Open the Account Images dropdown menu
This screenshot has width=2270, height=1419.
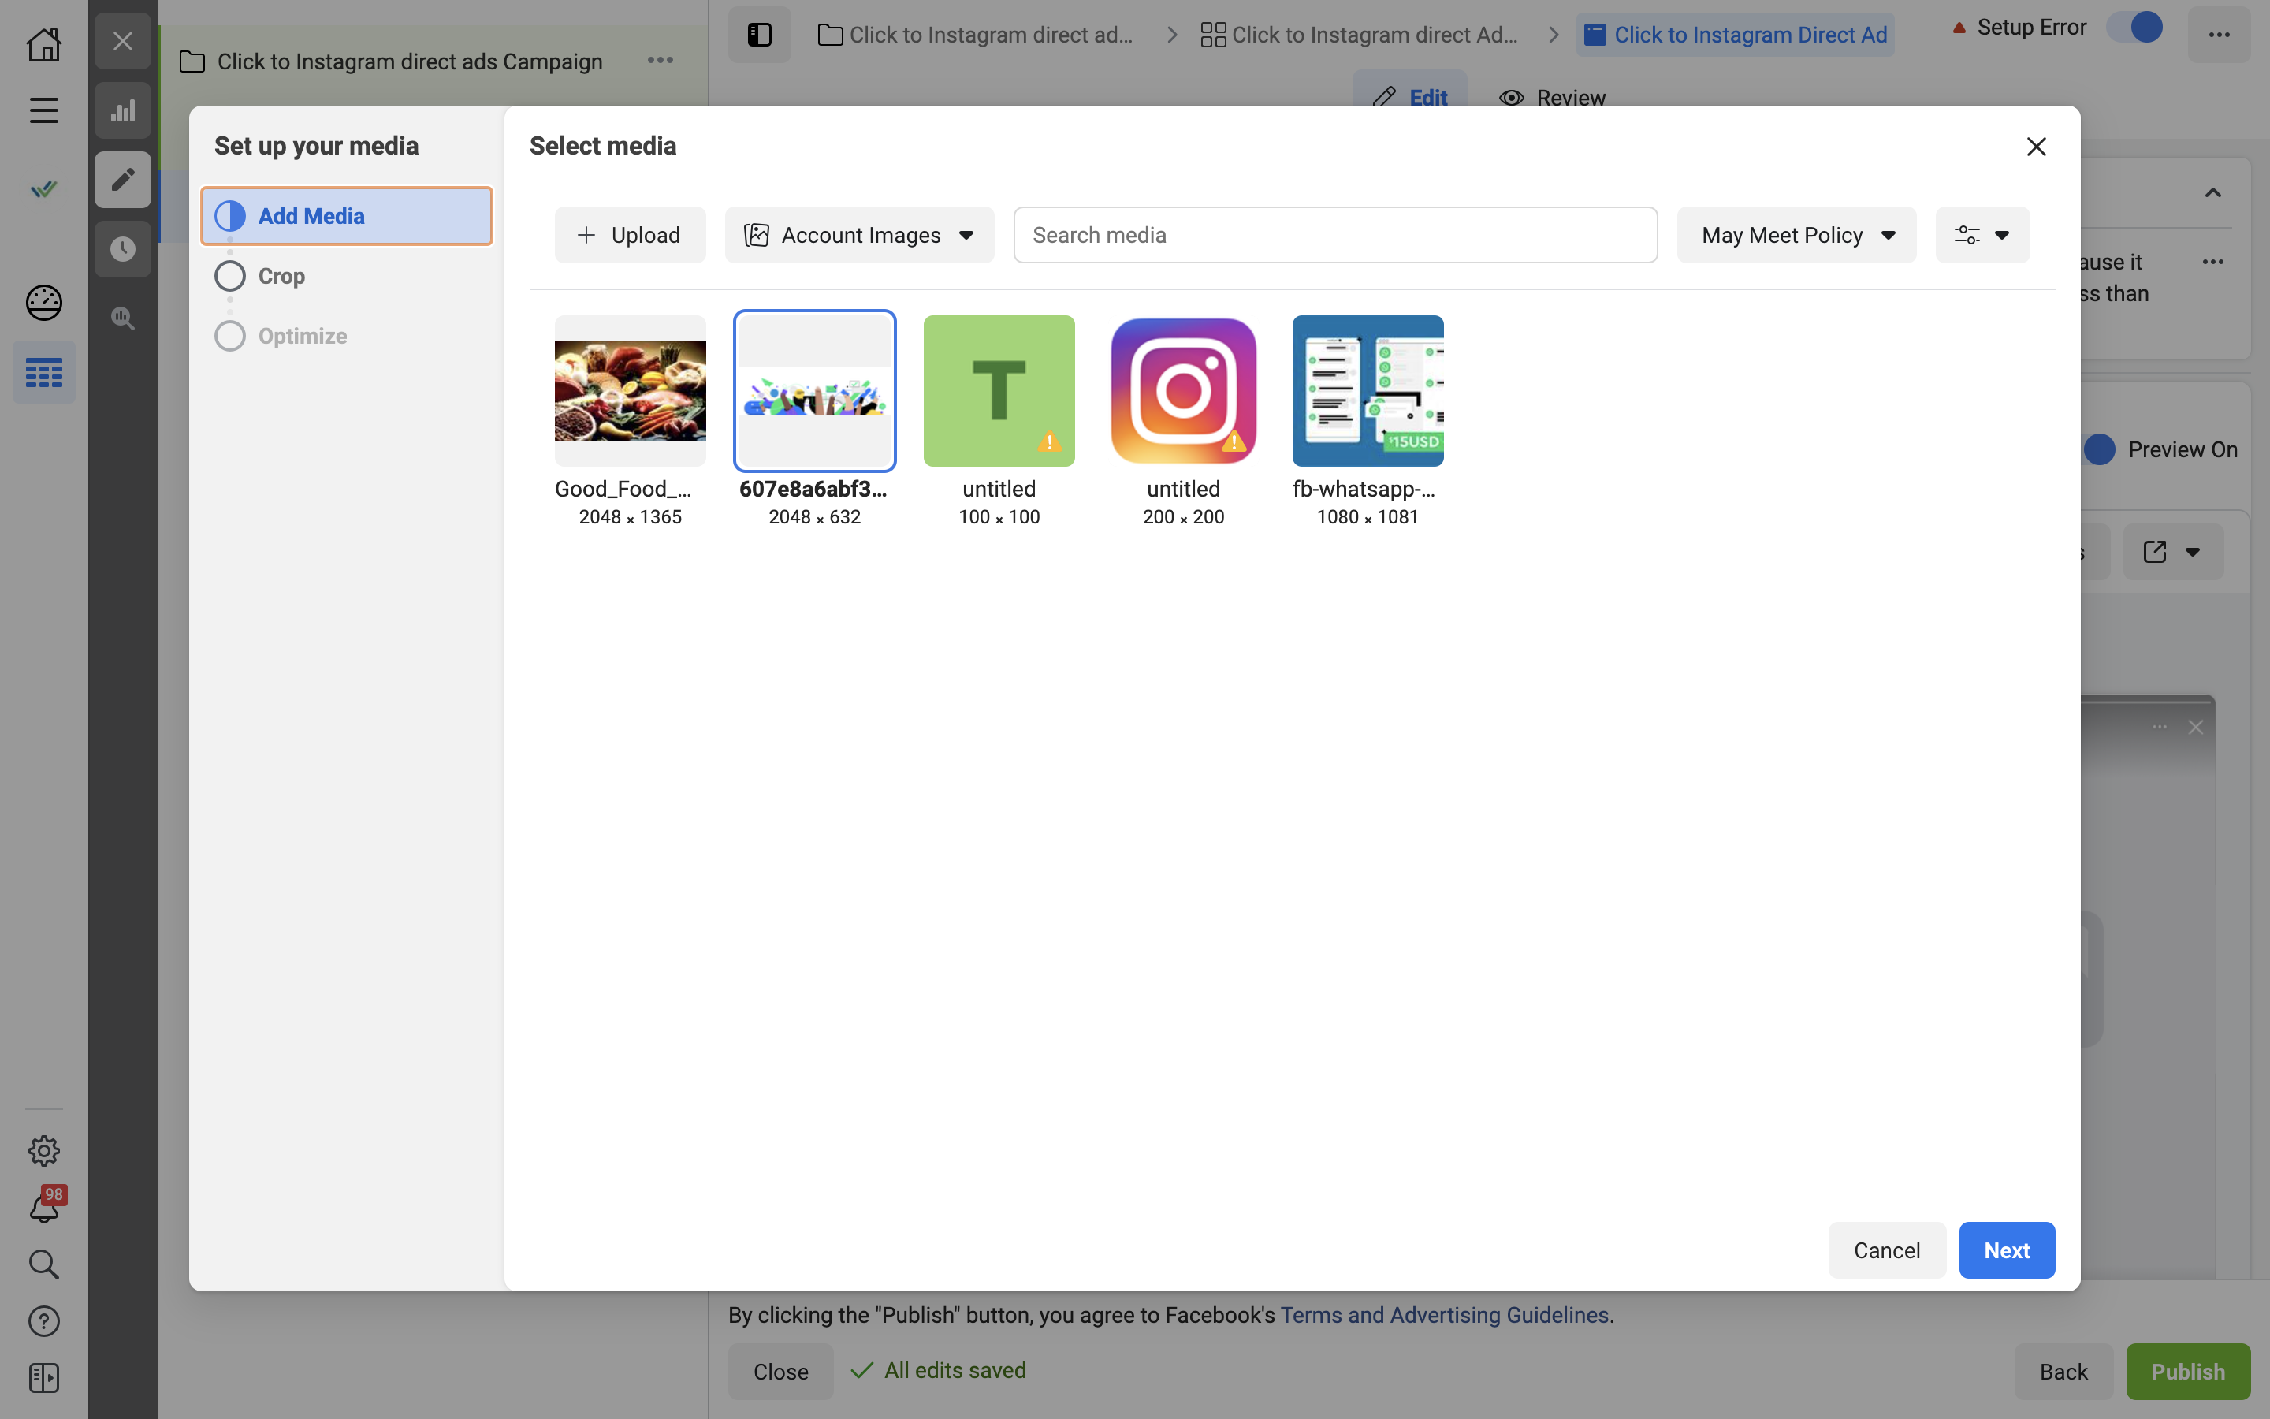click(x=858, y=234)
